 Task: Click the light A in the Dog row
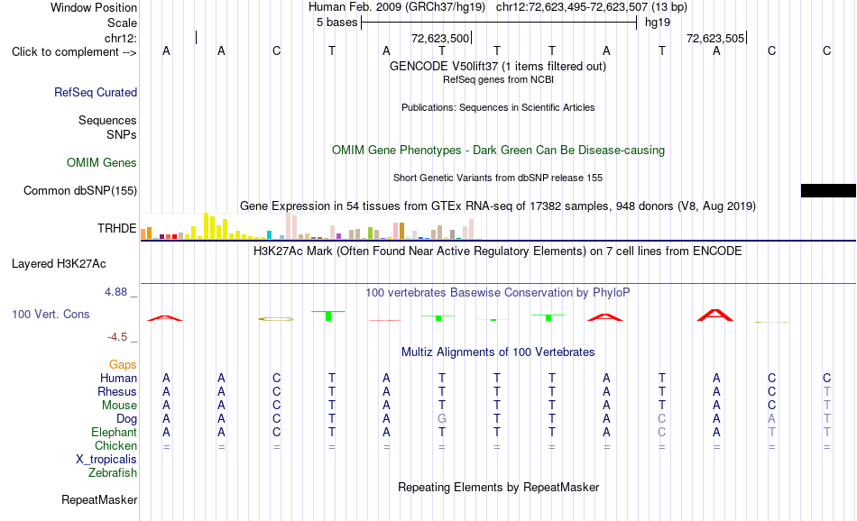click(771, 419)
